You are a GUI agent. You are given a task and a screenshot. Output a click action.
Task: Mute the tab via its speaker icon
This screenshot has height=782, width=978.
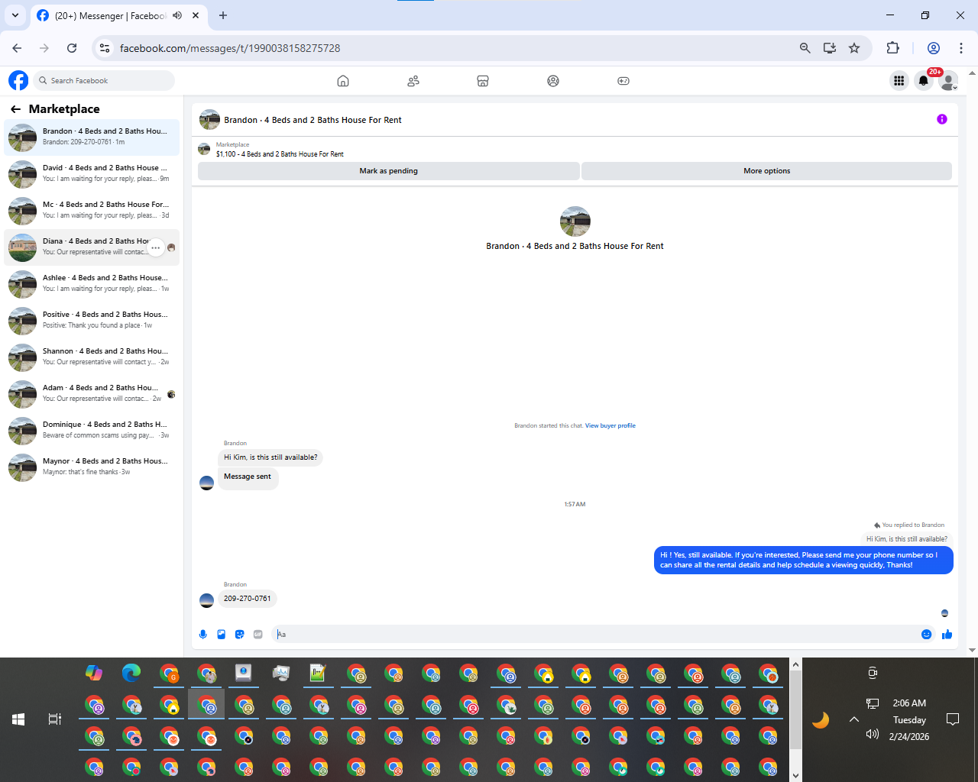pos(177,15)
